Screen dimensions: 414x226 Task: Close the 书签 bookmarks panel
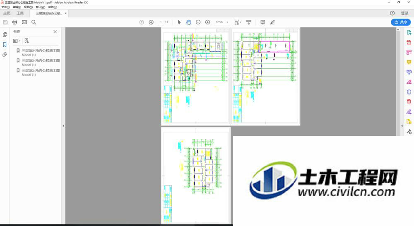tap(55, 32)
